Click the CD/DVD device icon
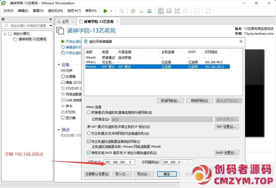The image size is (276, 188). [x=63, y=88]
